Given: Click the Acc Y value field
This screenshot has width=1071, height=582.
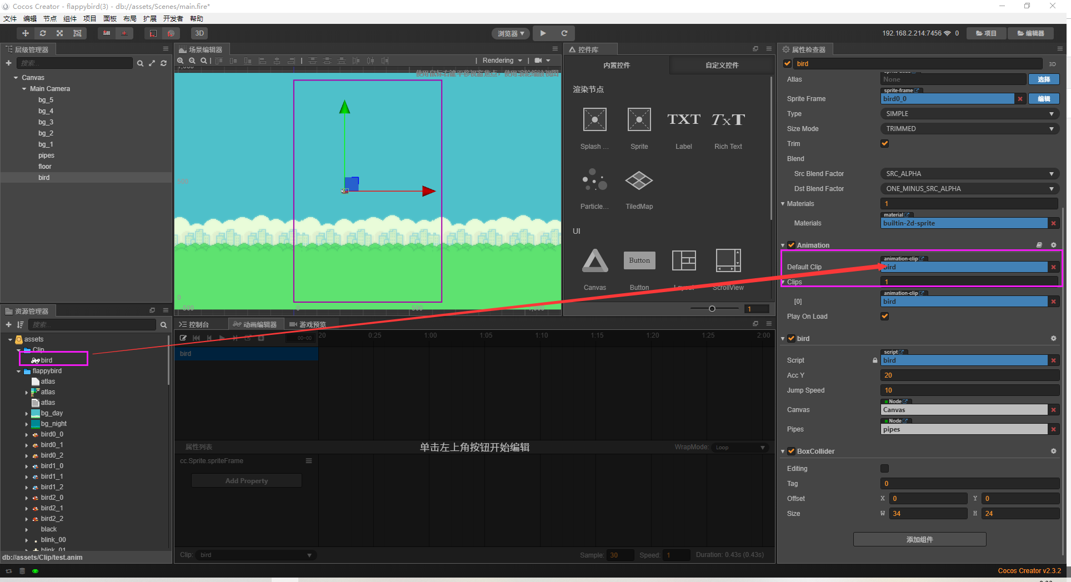Looking at the screenshot, I should [969, 375].
